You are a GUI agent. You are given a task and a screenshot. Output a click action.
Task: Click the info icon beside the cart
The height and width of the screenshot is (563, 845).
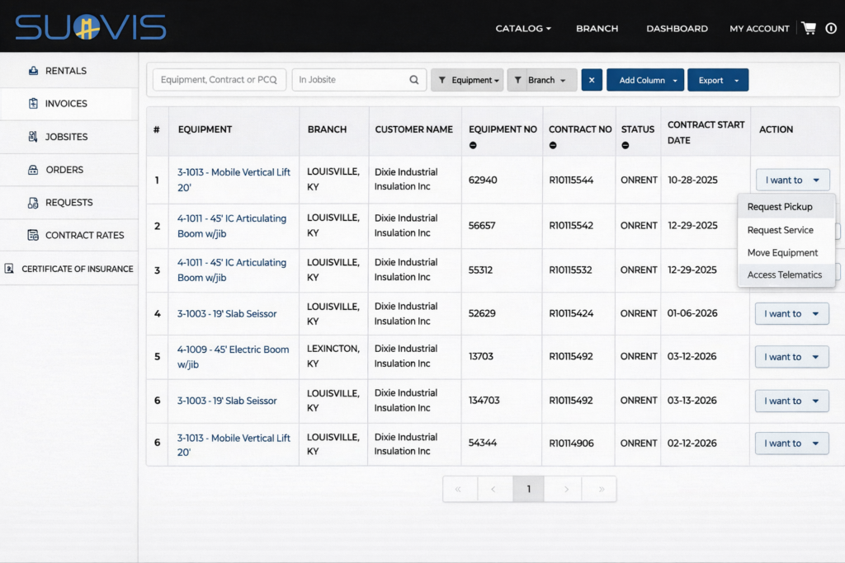[832, 26]
